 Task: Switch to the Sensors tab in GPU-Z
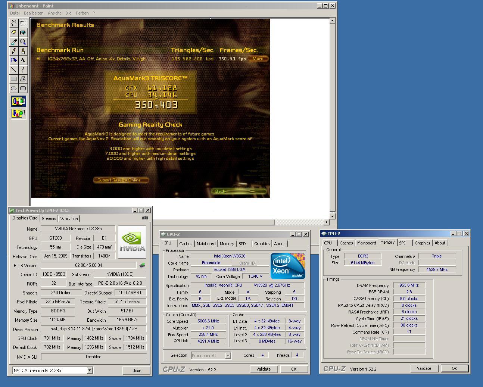click(49, 219)
